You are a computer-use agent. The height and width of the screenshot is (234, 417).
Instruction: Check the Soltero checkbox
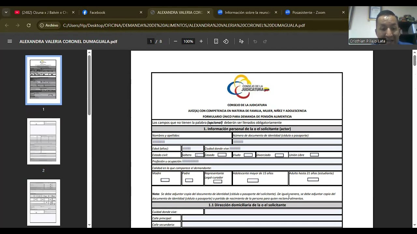[199, 155]
